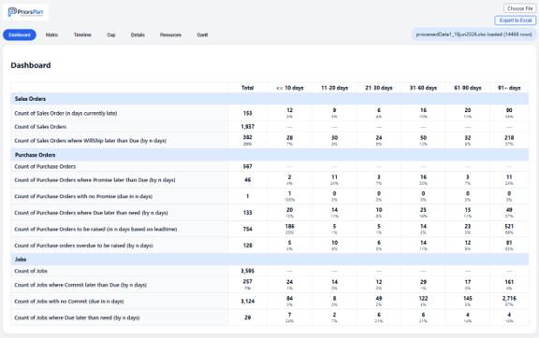The image size is (539, 338).
Task: Select Purchase Orders Promise later than Due row
Action: (x=269, y=180)
